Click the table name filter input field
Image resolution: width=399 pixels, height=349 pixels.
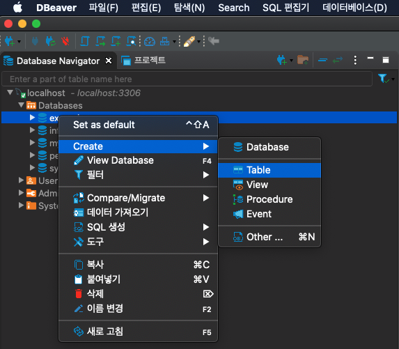[x=187, y=79]
